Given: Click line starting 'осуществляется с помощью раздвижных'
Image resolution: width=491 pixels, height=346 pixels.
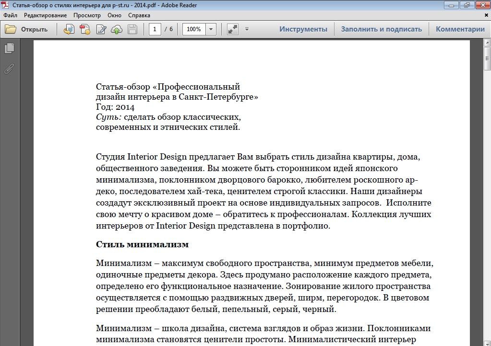Looking at the screenshot, I should click(x=263, y=298).
